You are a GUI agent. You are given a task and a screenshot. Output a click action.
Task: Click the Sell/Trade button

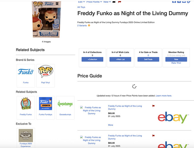pos(148,59)
